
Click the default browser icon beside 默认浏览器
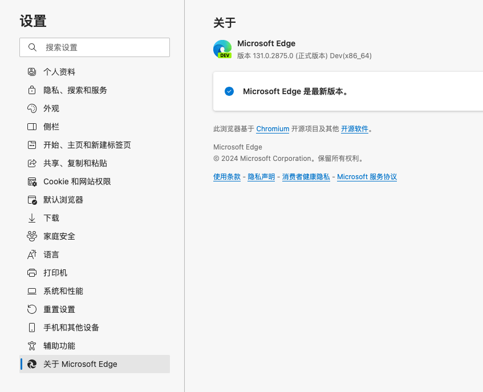click(x=32, y=200)
